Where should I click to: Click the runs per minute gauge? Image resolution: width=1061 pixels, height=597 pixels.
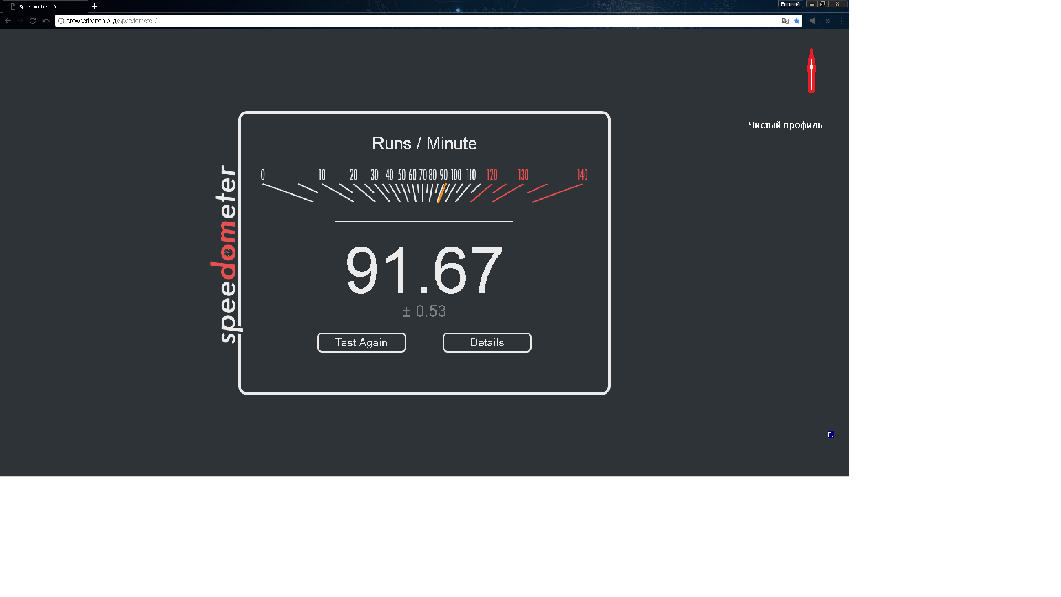click(x=424, y=188)
